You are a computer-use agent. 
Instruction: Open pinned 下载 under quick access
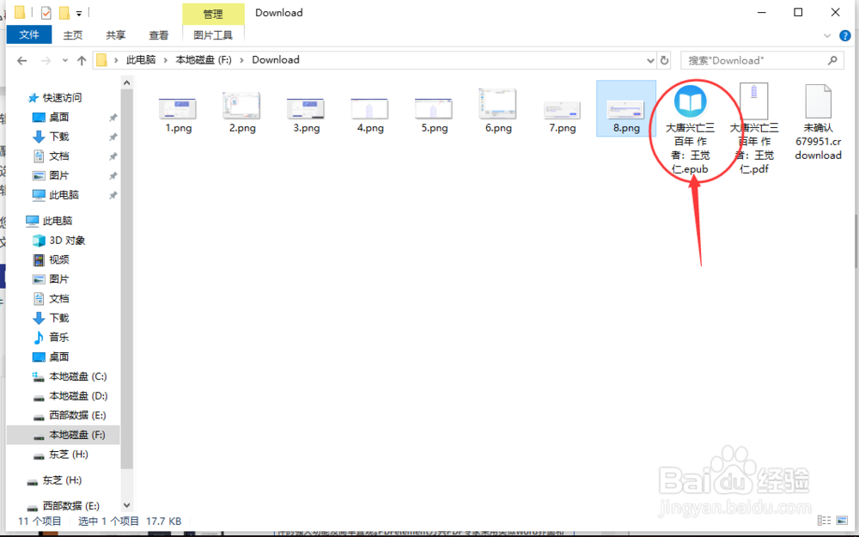coord(58,137)
